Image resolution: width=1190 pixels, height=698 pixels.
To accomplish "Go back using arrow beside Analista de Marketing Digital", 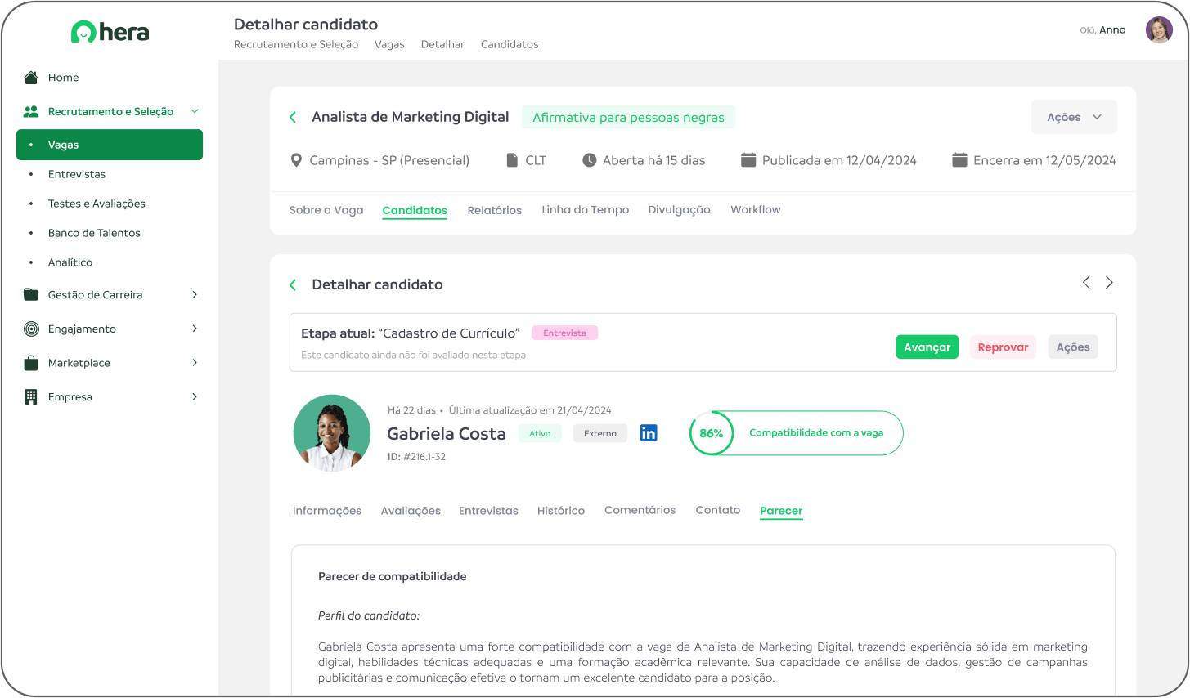I will 293,118.
